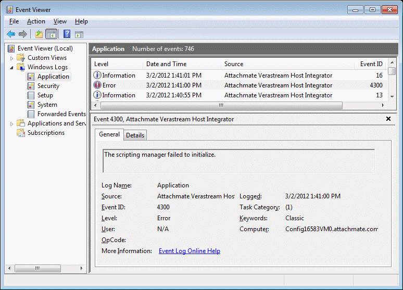The height and width of the screenshot is (290, 403).
Task: Click tree pane horizontal scroll right arrow
Action: [81, 269]
